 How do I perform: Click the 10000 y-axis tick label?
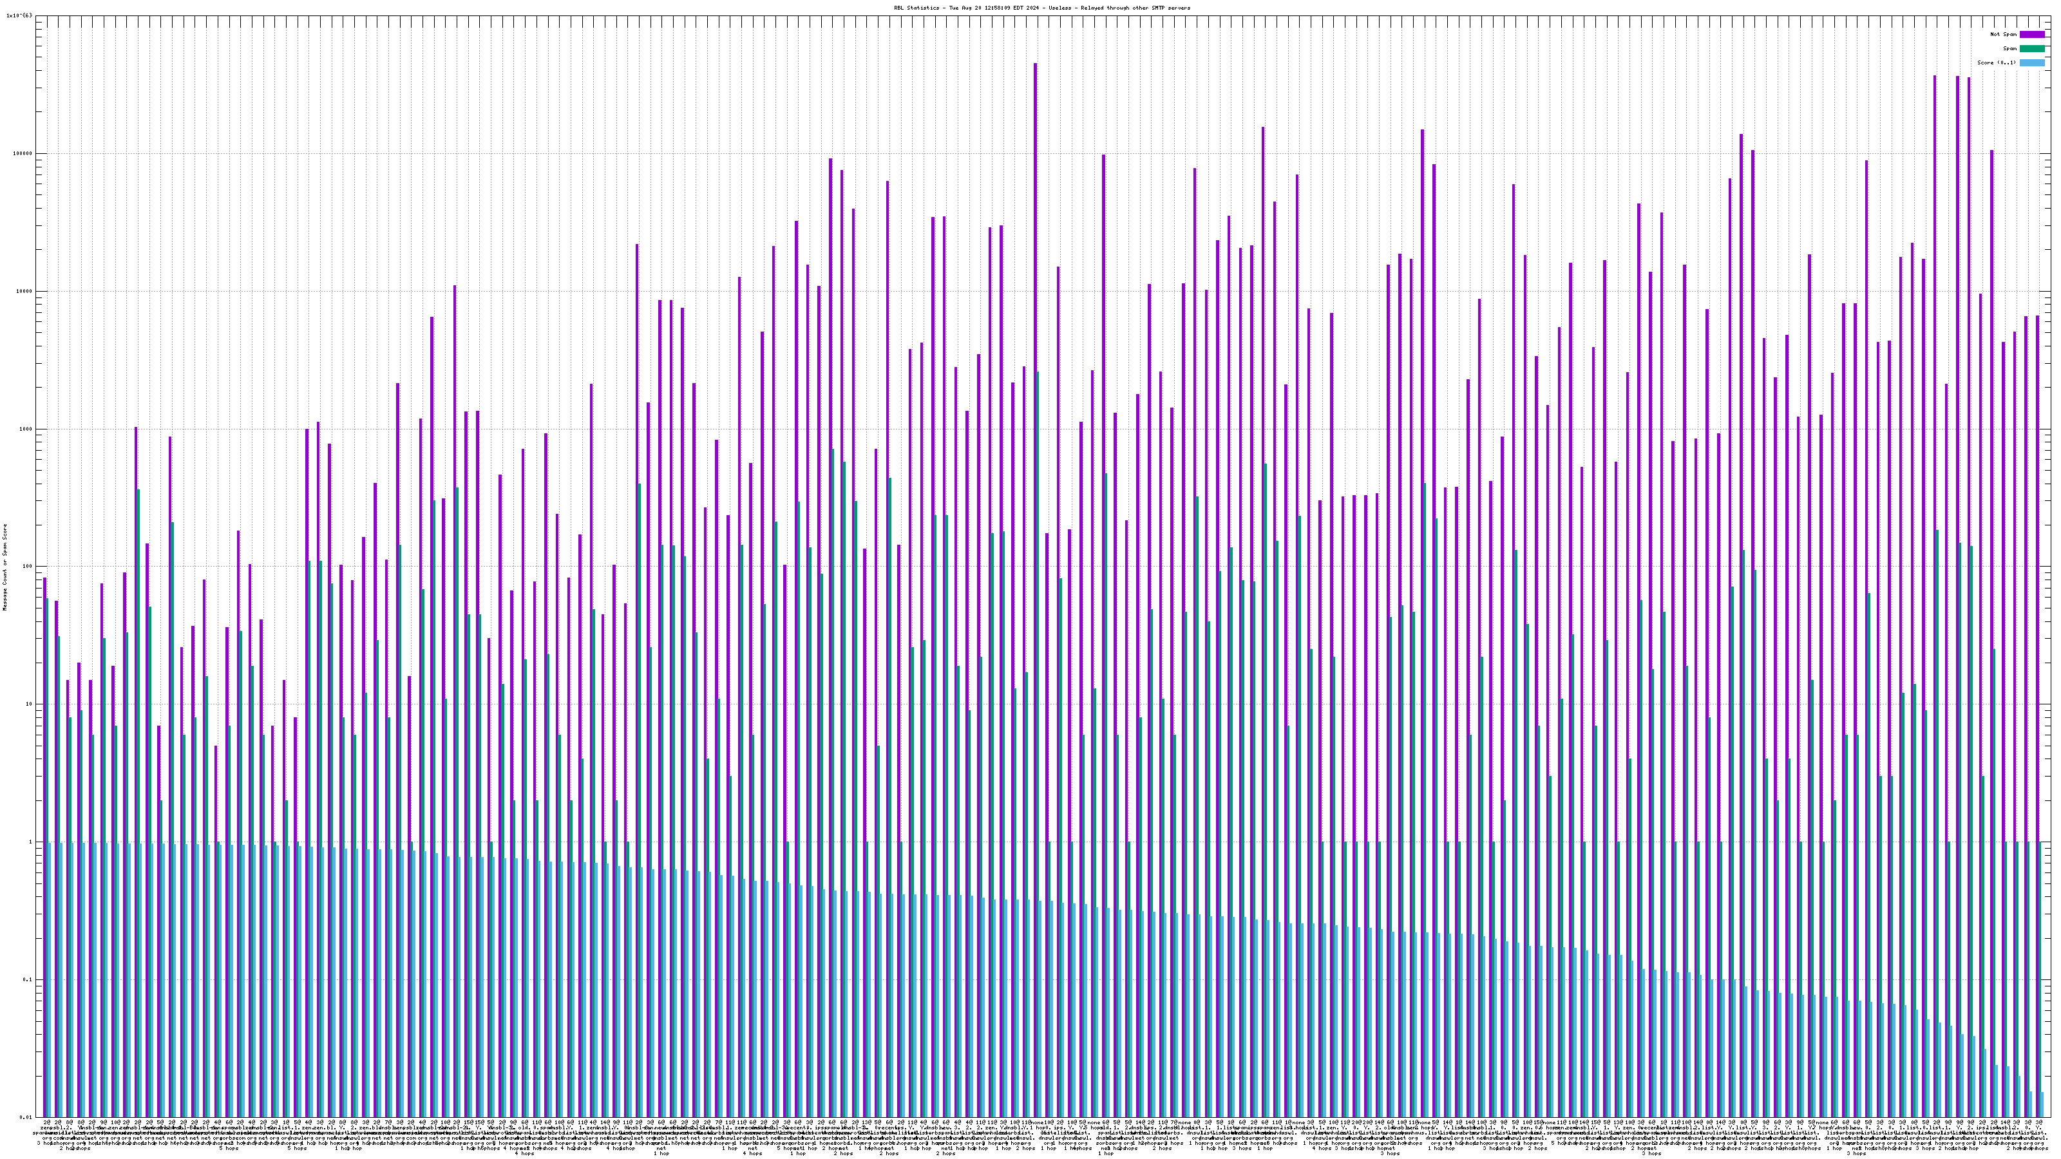click(x=24, y=291)
